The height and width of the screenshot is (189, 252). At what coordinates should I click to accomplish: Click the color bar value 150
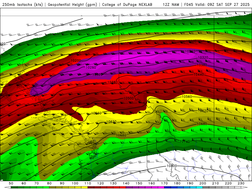(x=139, y=183)
